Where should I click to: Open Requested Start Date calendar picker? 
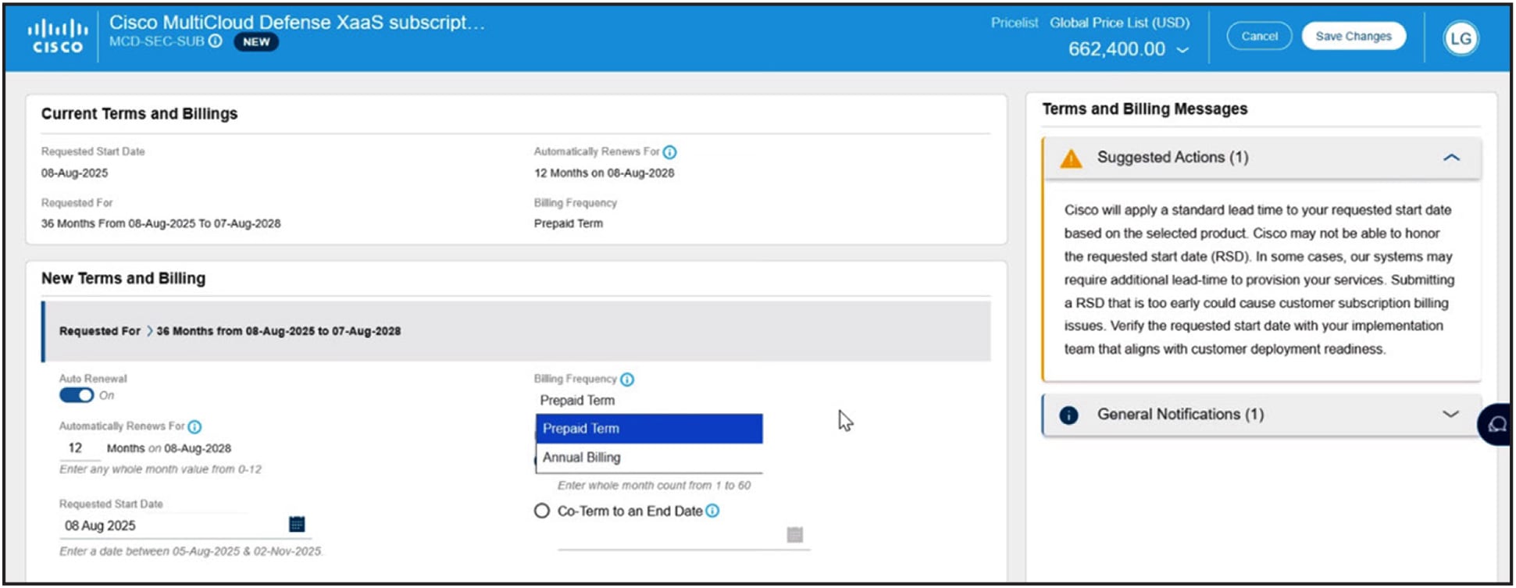point(297,524)
